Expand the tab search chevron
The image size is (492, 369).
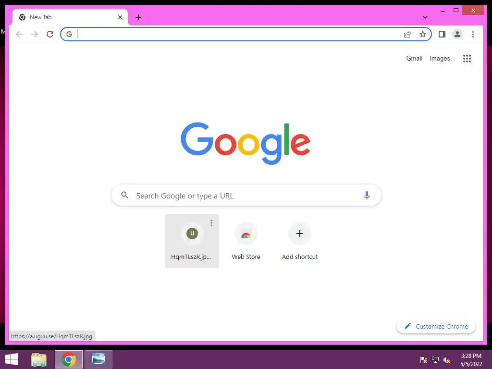point(425,17)
